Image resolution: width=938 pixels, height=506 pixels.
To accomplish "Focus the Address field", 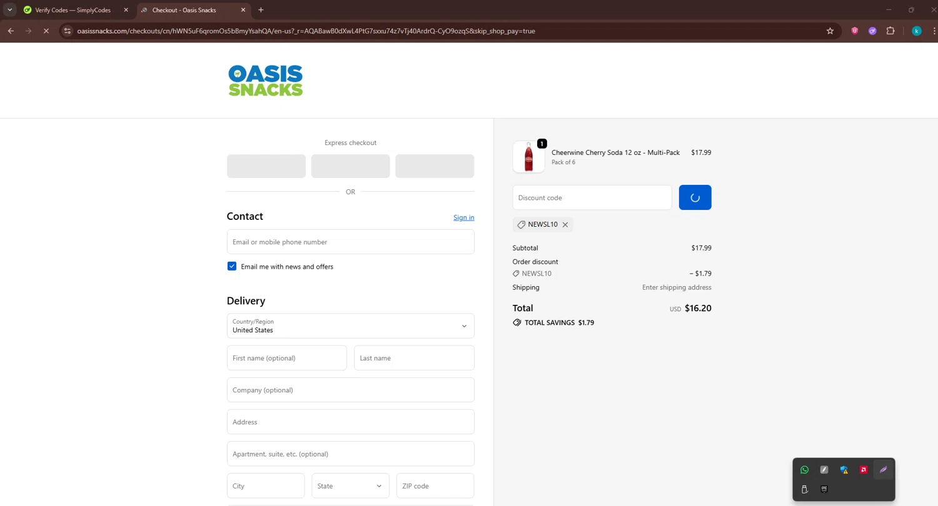I will (351, 422).
